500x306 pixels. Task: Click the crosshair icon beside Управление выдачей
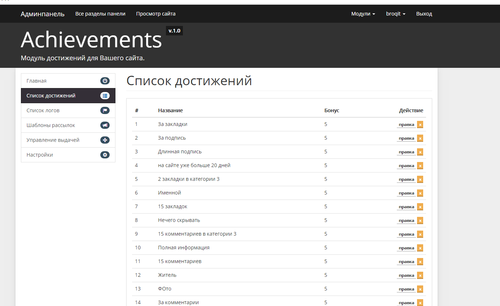coord(105,140)
